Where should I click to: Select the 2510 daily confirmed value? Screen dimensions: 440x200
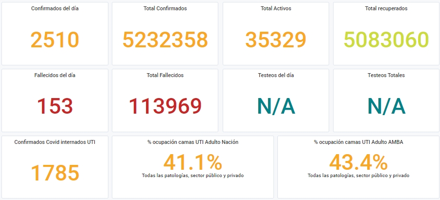(55, 40)
